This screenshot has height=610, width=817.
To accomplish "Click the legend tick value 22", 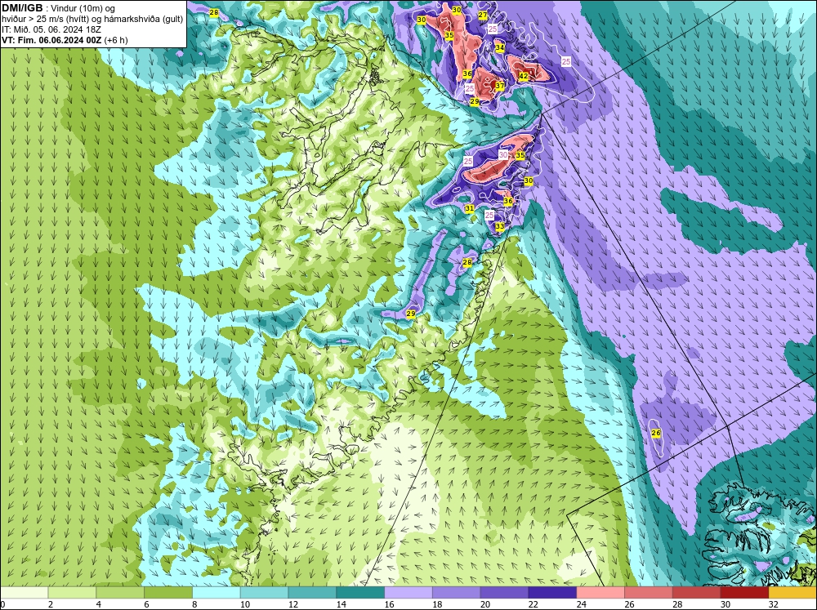I will 533,604.
